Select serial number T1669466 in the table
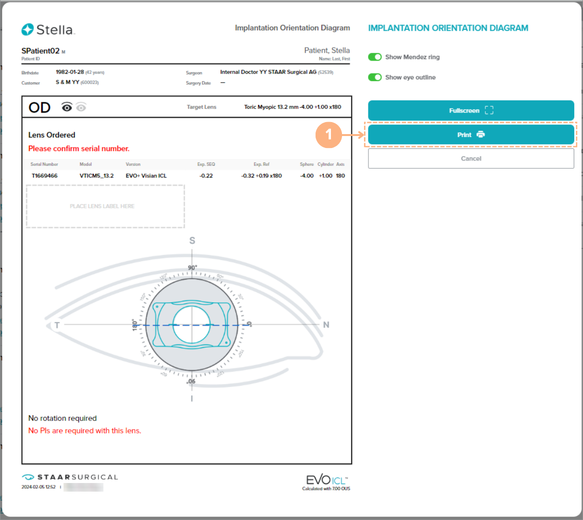This screenshot has height=520, width=583. click(x=44, y=176)
